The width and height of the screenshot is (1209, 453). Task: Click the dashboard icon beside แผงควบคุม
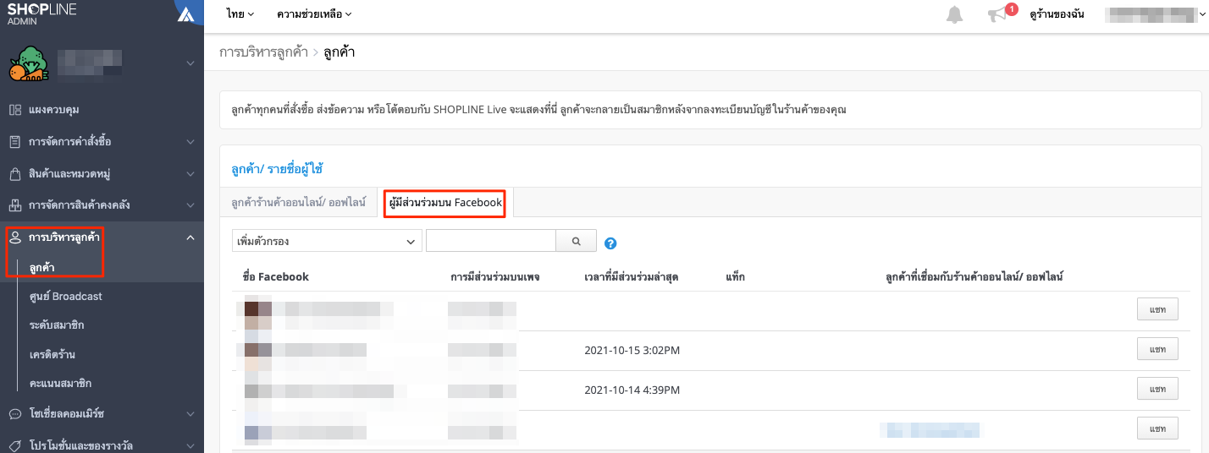tap(14, 110)
